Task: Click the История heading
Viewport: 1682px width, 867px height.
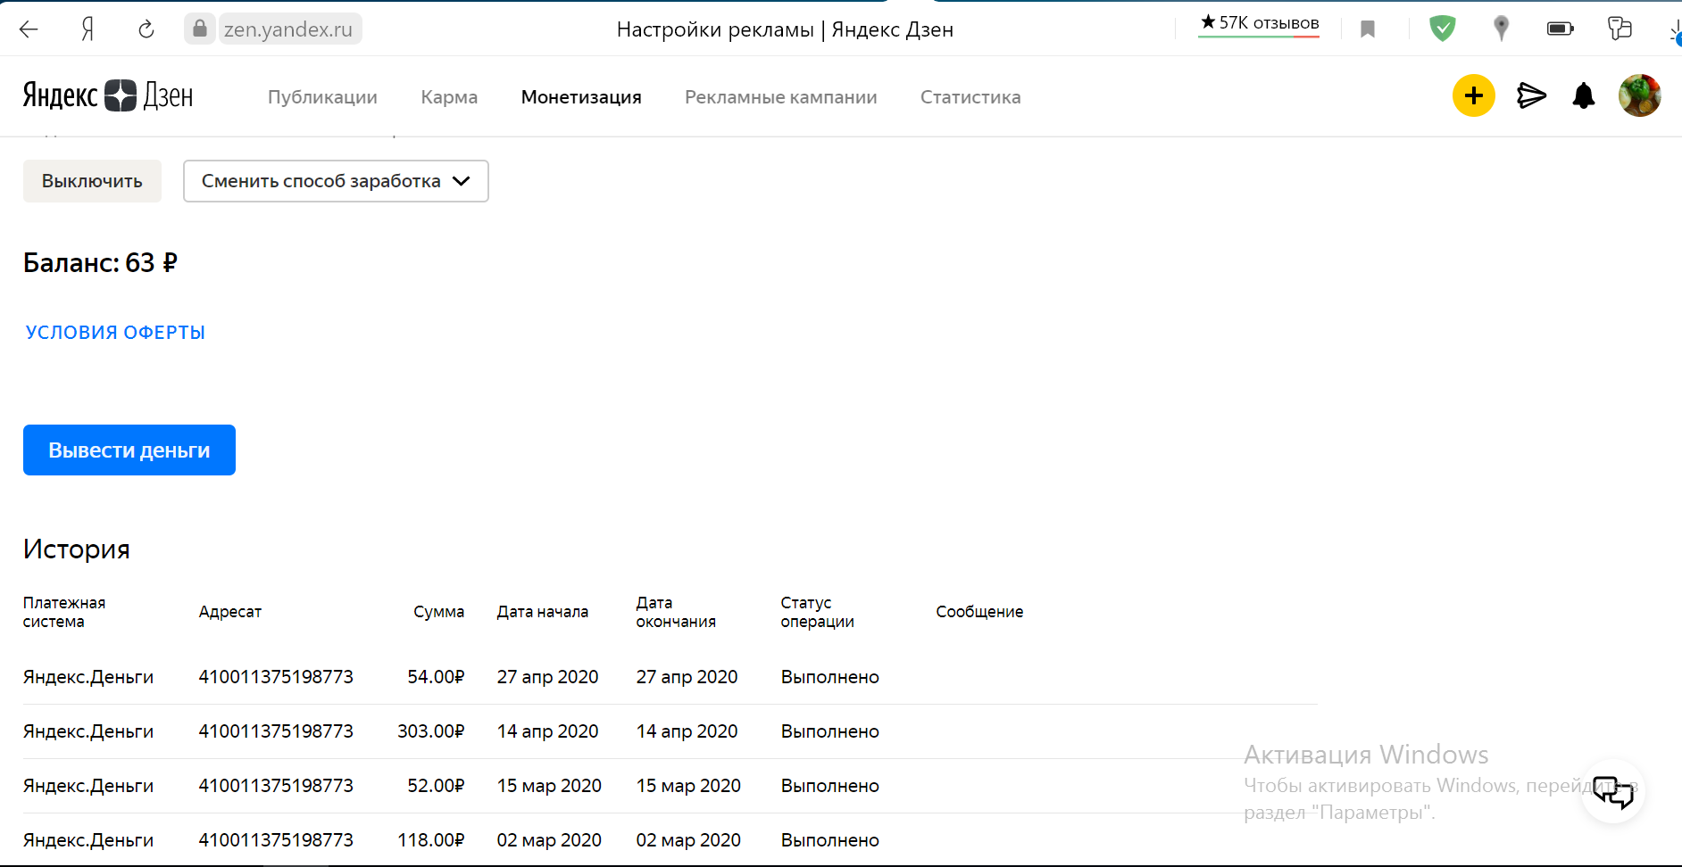Action: click(x=77, y=549)
